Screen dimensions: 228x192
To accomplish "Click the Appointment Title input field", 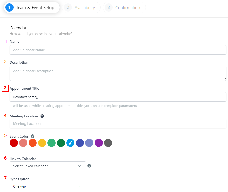I will 118,97.
